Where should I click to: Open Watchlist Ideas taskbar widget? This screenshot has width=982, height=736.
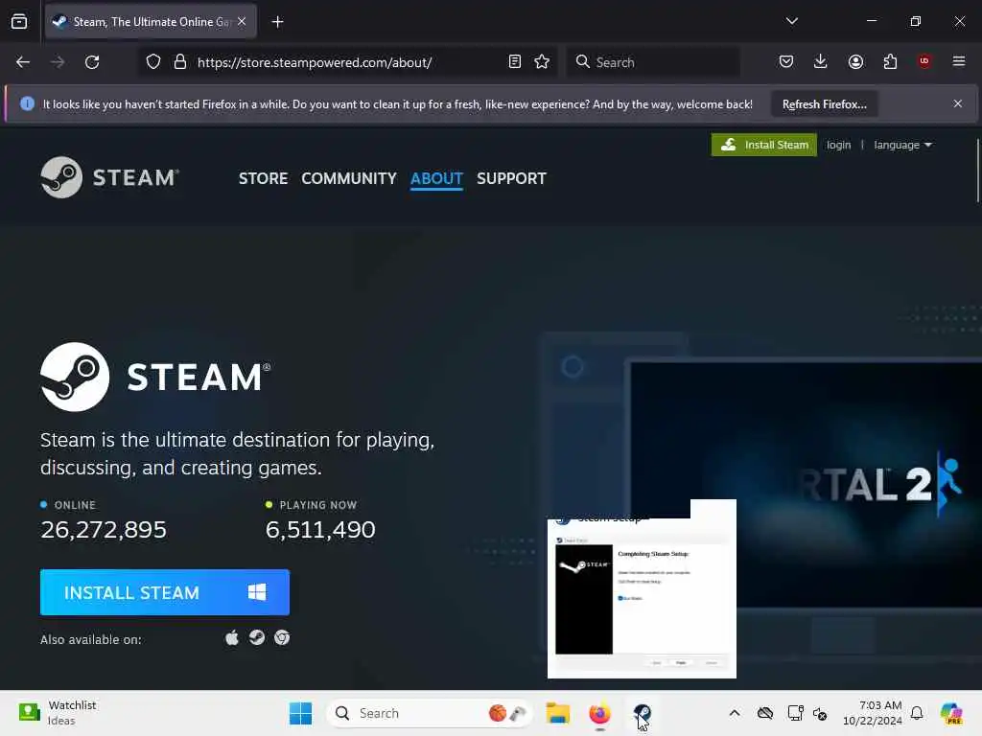[58, 712]
